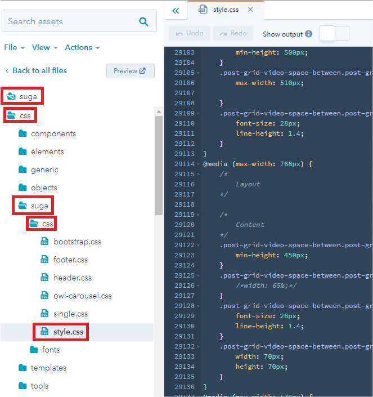Fold code at line 29114 media query
The image size is (373, 397).
198,164
